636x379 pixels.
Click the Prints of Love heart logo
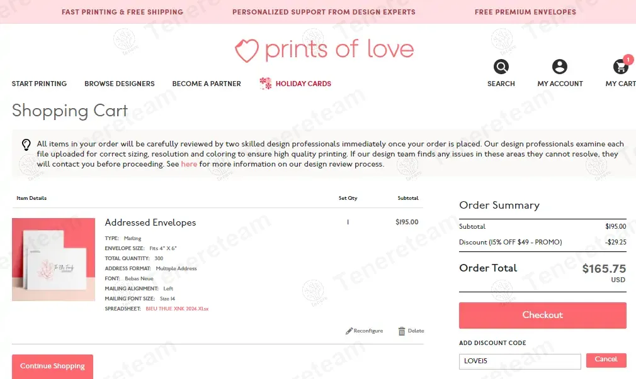pos(247,50)
